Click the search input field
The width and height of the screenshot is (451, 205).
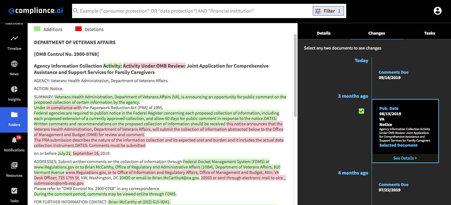click(192, 11)
